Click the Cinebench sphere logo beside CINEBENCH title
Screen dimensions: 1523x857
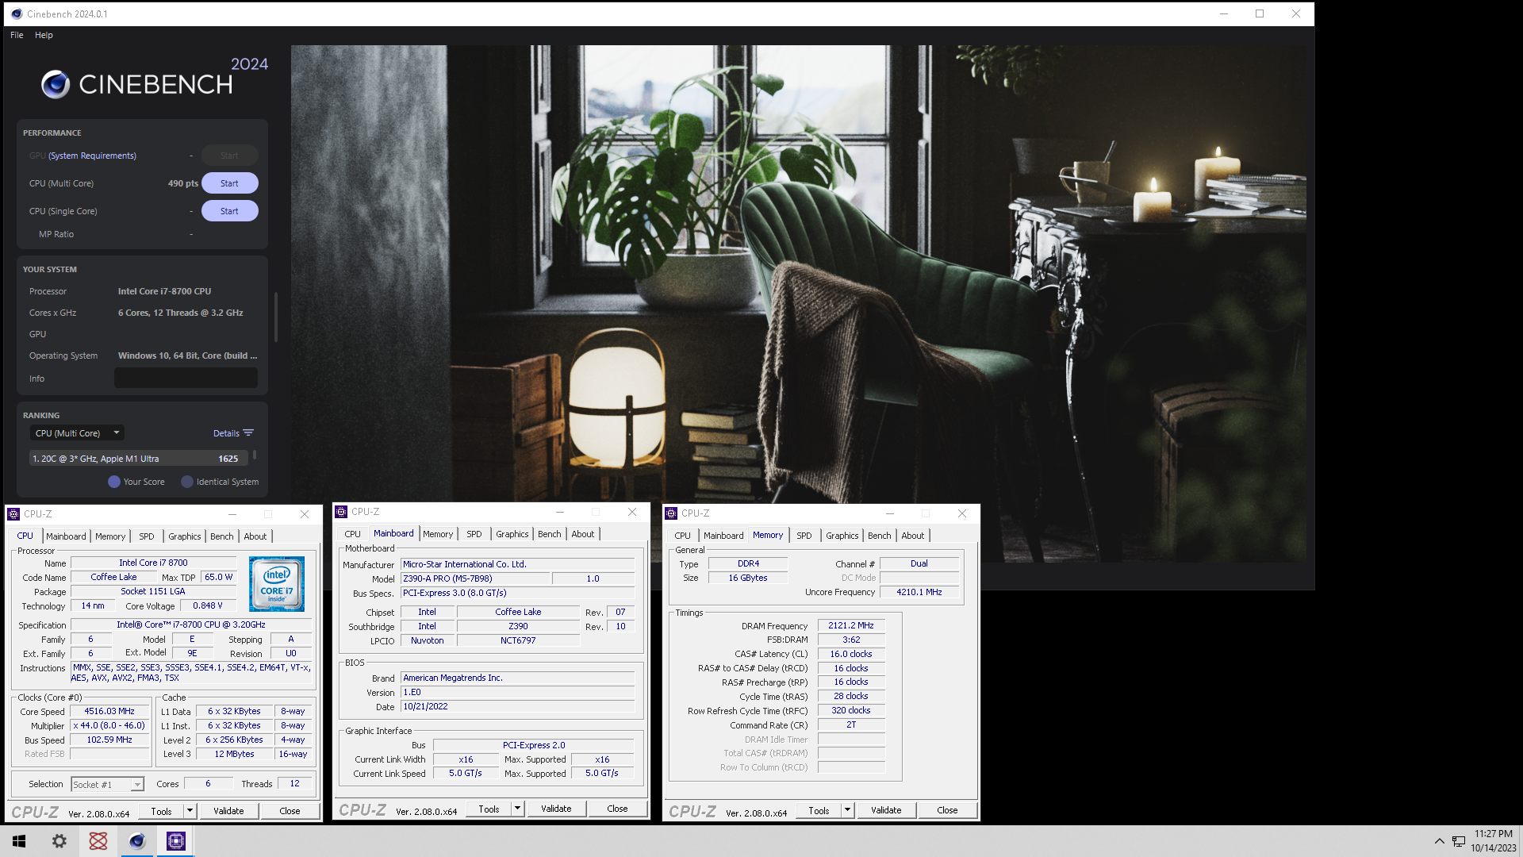tap(56, 84)
